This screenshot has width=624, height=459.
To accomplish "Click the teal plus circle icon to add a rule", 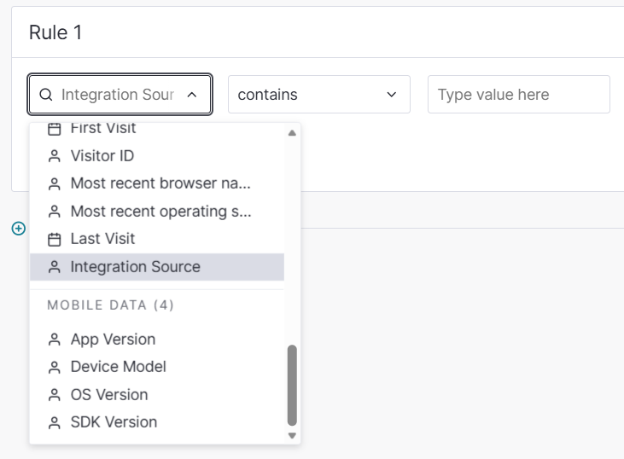I will tap(18, 229).
